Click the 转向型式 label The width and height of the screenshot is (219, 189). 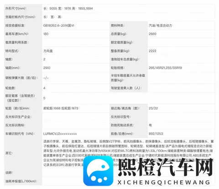[x=12, y=51]
